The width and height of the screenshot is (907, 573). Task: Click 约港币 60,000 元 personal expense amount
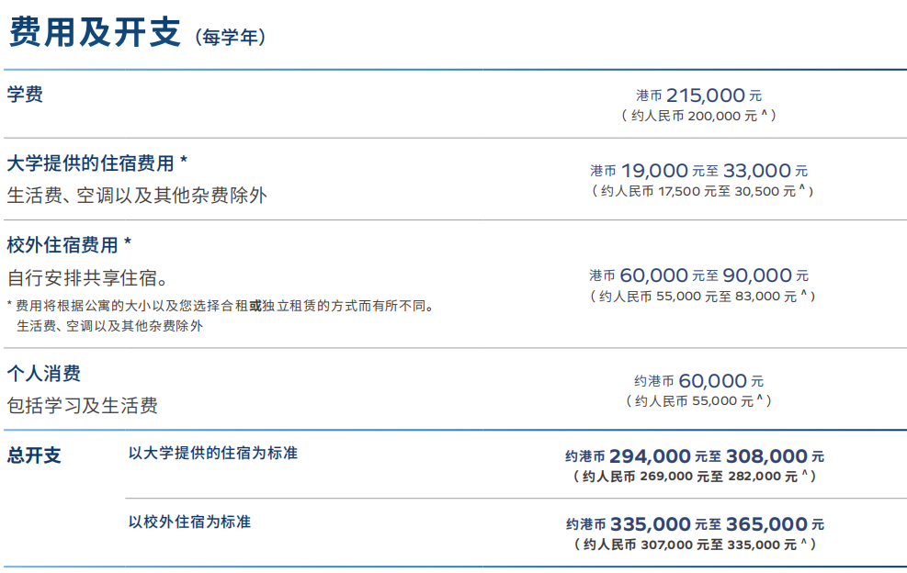[x=698, y=381]
